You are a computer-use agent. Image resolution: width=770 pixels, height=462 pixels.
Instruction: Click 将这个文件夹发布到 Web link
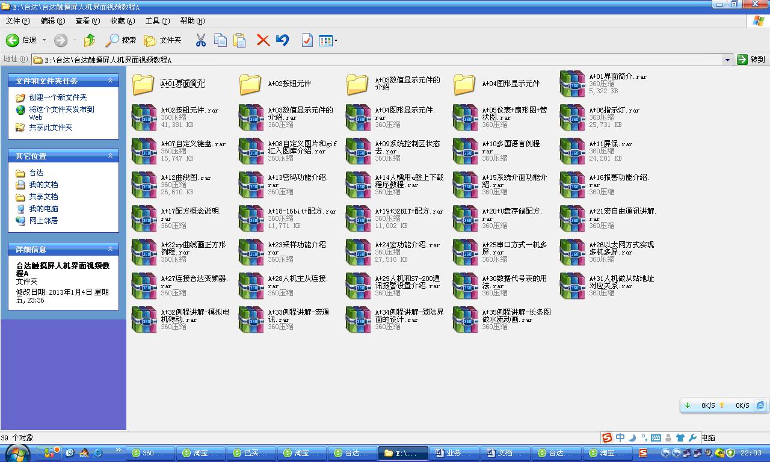(x=62, y=113)
